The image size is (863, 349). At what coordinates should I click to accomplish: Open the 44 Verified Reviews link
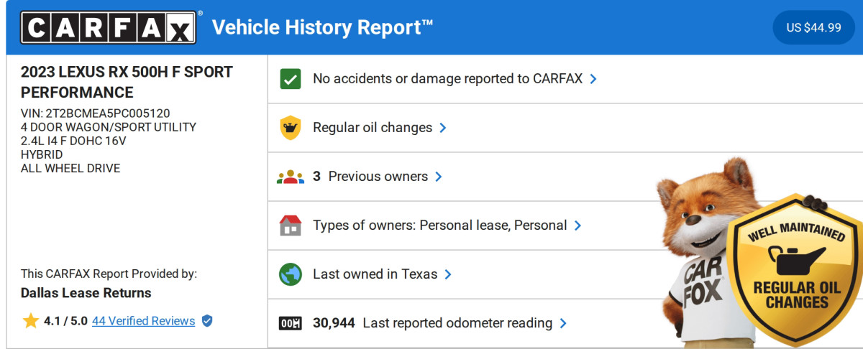pos(143,321)
